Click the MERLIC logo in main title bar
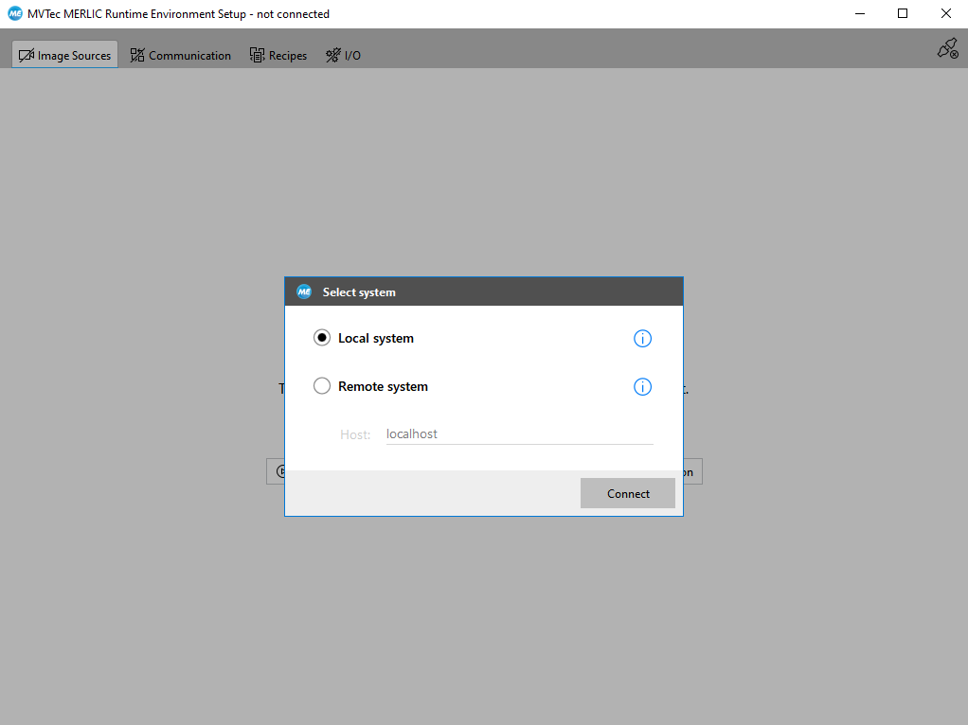 (15, 14)
